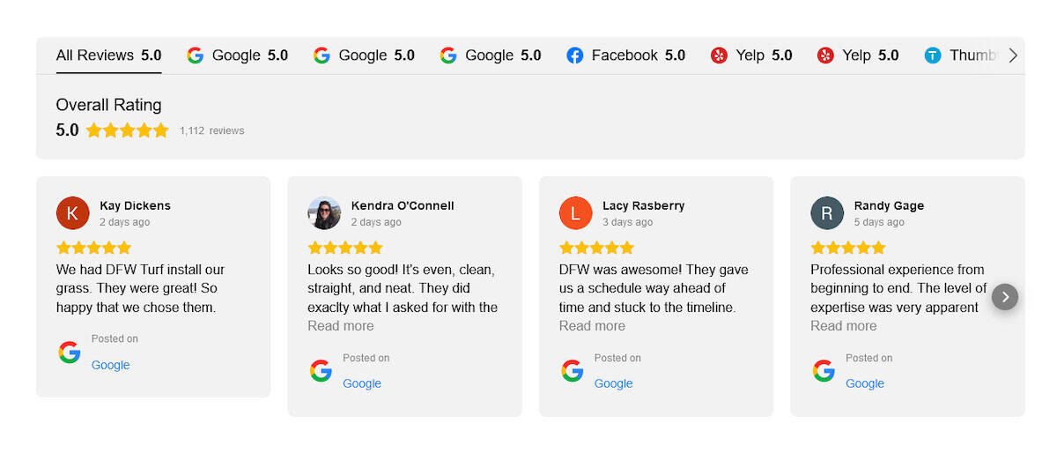Screen dimensions: 1057x453
Task: Show next reviews with carousel arrow button
Action: [1005, 297]
